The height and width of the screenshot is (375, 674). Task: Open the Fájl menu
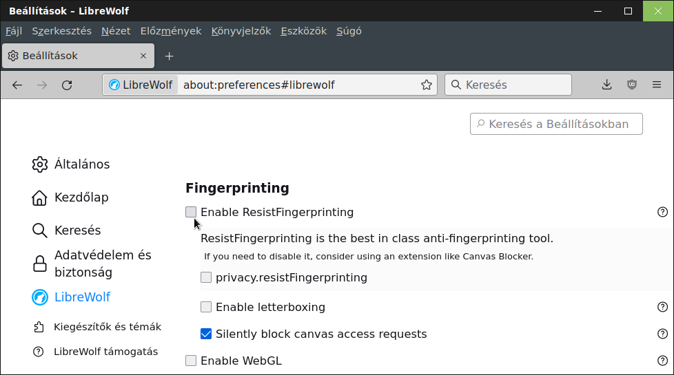14,31
